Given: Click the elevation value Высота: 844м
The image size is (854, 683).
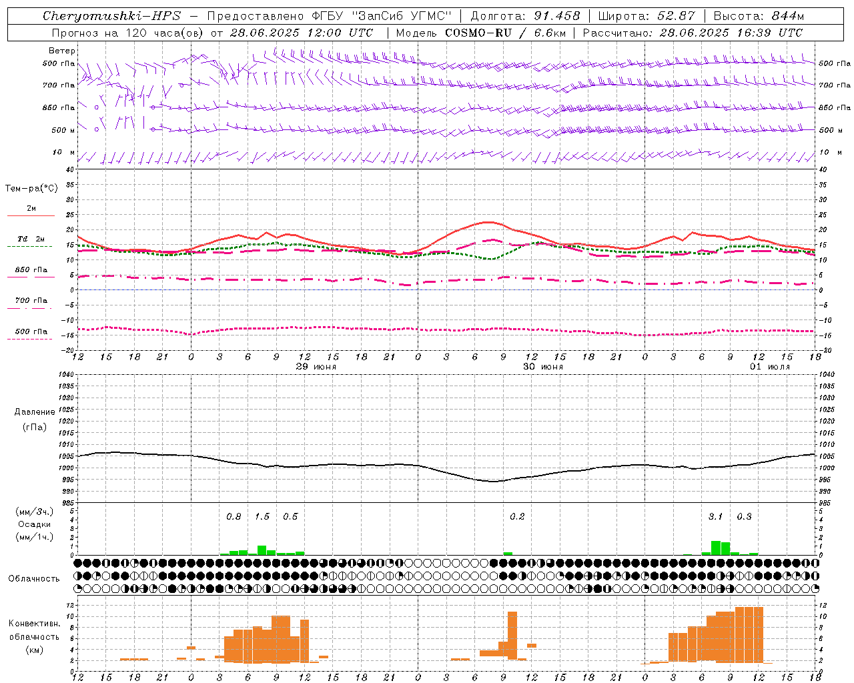Looking at the screenshot, I should [759, 16].
